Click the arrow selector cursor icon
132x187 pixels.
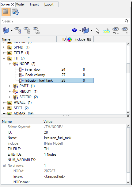97,30
